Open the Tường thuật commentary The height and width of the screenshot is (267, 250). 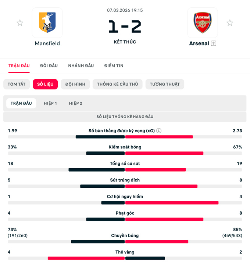(x=165, y=84)
